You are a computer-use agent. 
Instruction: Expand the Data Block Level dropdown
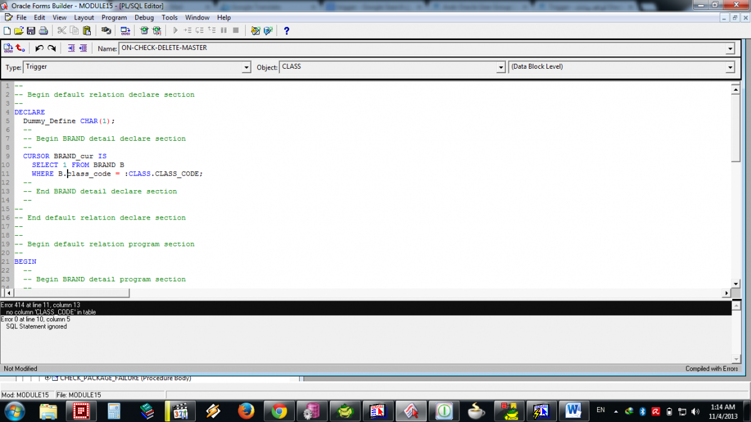730,68
